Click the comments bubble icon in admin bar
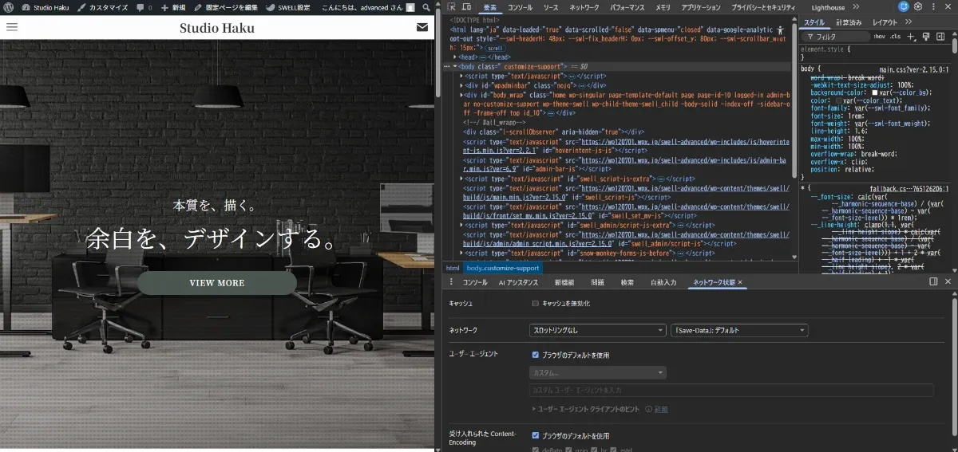 tap(141, 7)
